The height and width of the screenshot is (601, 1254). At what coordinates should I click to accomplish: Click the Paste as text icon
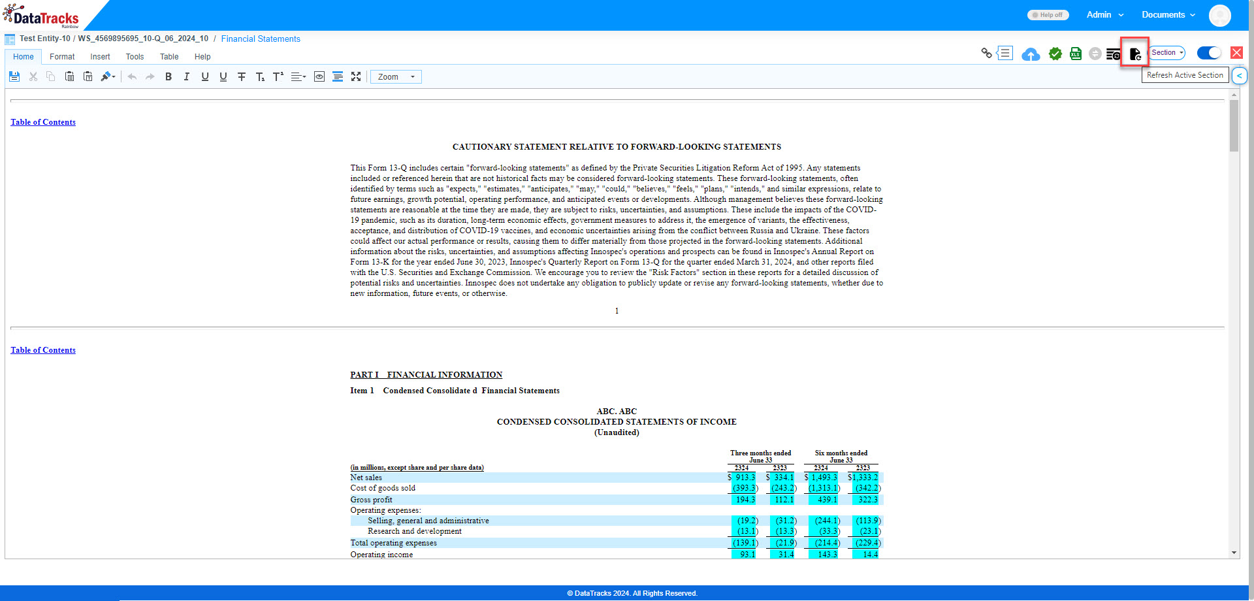tap(88, 77)
